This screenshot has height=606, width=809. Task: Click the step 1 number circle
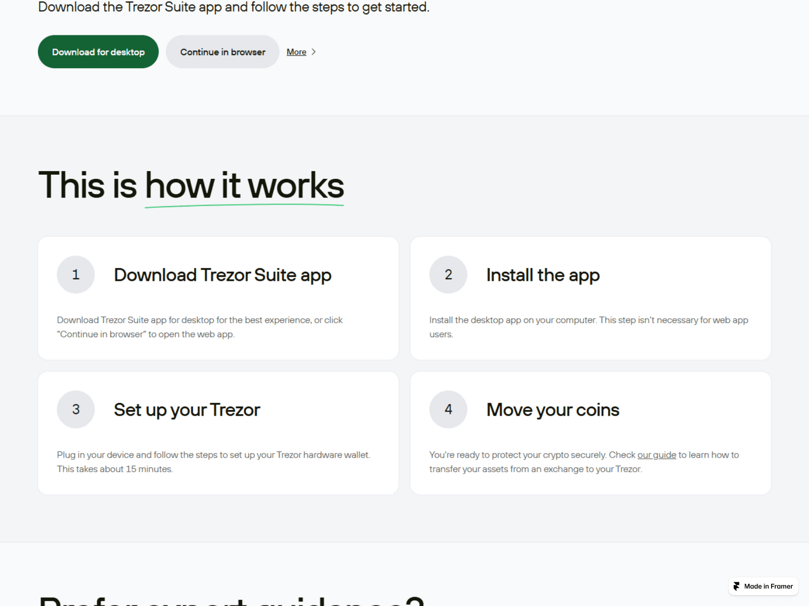(76, 275)
